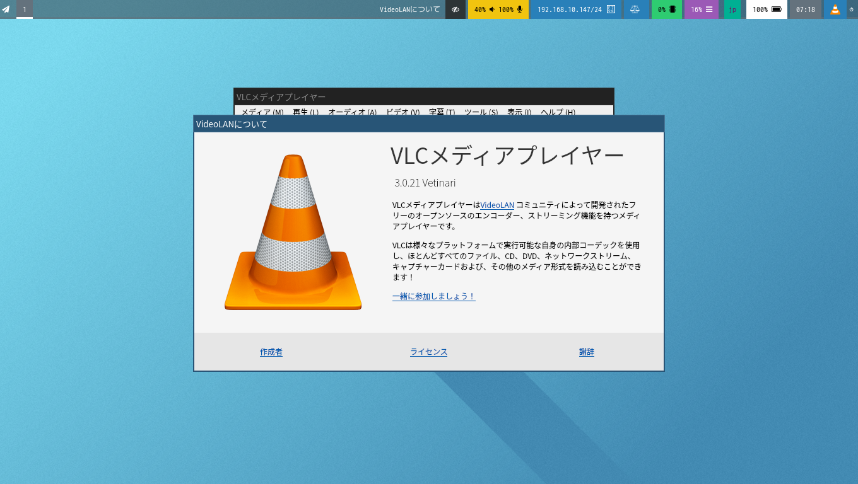Open the ライセンス link

[x=429, y=352]
